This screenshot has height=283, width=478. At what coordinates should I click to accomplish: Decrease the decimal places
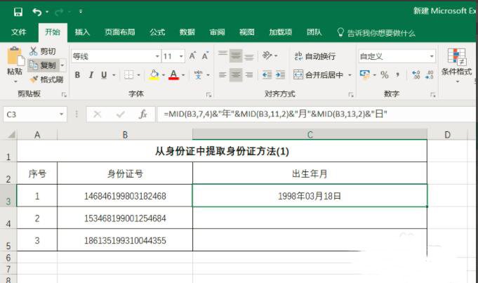click(x=430, y=74)
